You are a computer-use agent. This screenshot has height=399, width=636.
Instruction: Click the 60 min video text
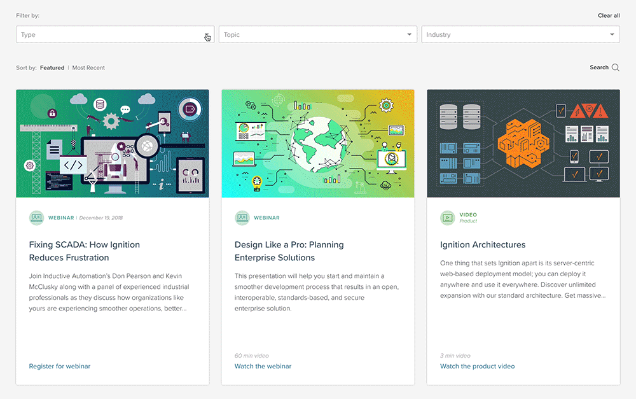point(251,356)
